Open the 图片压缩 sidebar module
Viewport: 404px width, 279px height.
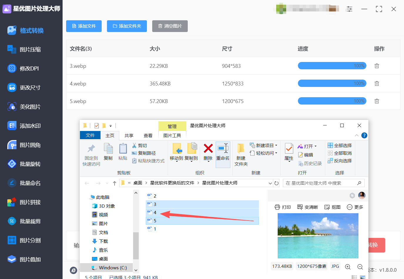point(24,50)
